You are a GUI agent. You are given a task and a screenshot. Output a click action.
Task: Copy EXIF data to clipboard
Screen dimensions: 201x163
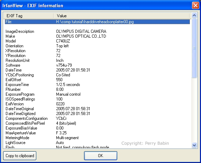pos(20,156)
